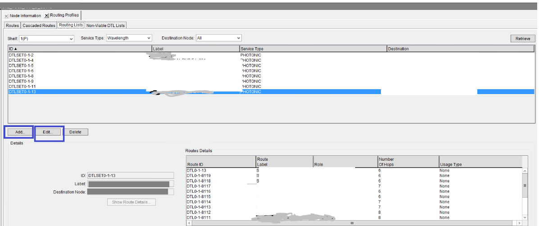Screen dimensions: 539x226
Task: Open the Service Type dropdown
Action: [x=129, y=38]
